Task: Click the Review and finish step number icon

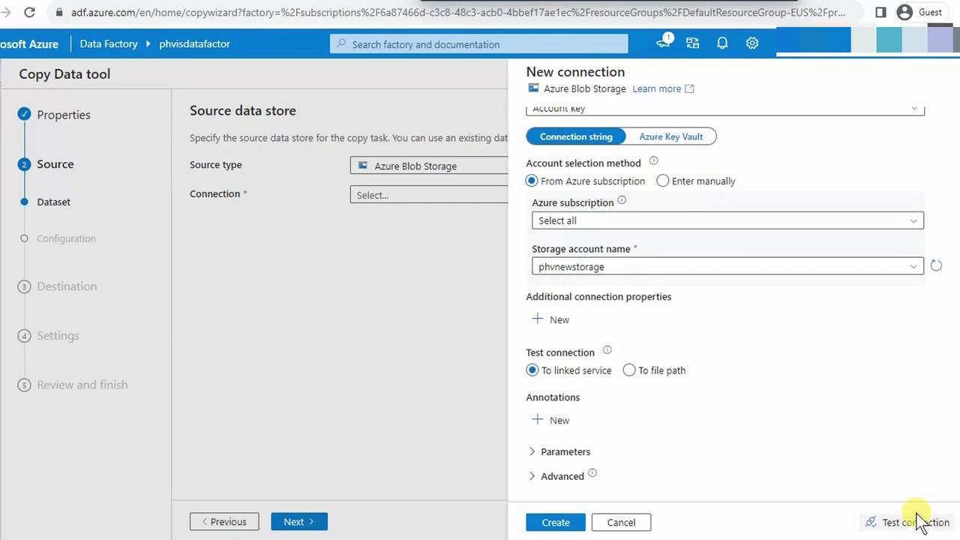Action: coord(24,385)
